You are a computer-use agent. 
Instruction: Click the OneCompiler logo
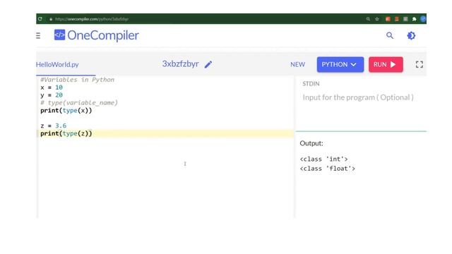(x=96, y=35)
